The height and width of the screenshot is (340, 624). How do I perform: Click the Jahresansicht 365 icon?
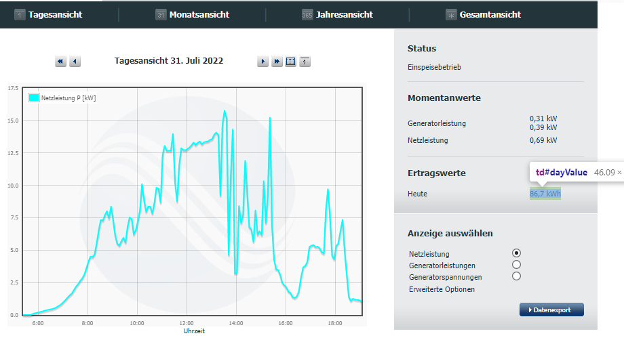[x=307, y=15]
